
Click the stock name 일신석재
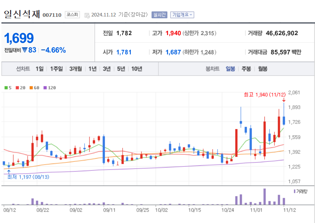[x=22, y=14]
